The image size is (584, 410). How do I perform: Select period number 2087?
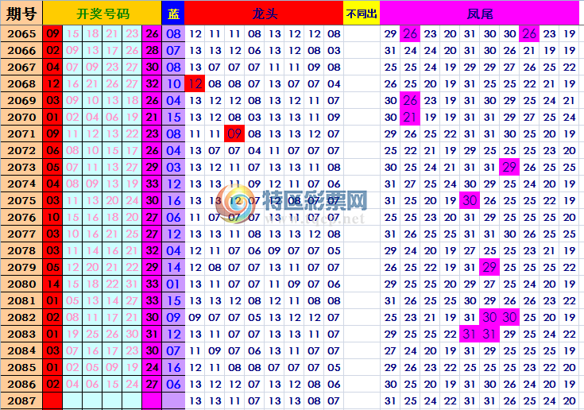tap(21, 400)
